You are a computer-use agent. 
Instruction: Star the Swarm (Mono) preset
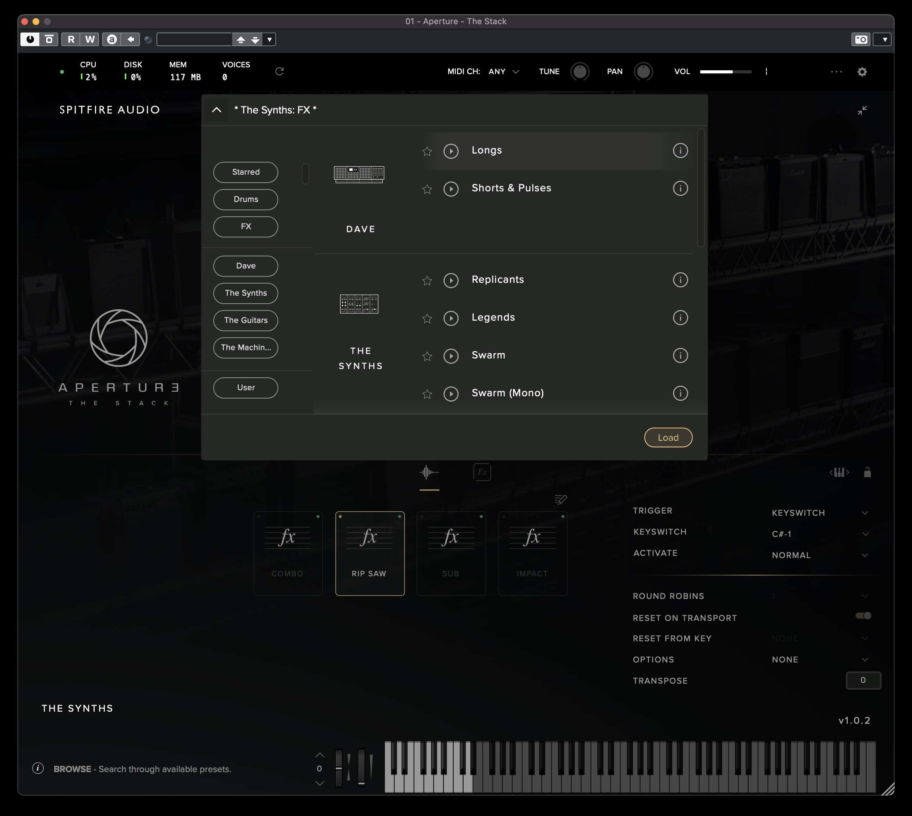pos(427,394)
